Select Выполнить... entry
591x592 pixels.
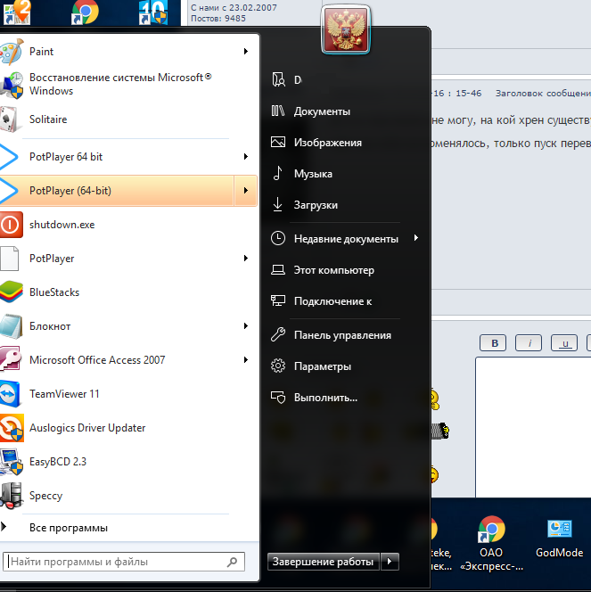(x=325, y=398)
